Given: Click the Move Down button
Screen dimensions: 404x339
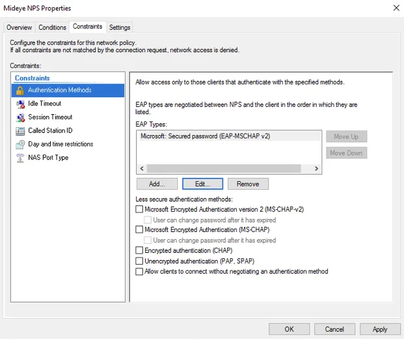Looking at the screenshot, I should (x=346, y=153).
